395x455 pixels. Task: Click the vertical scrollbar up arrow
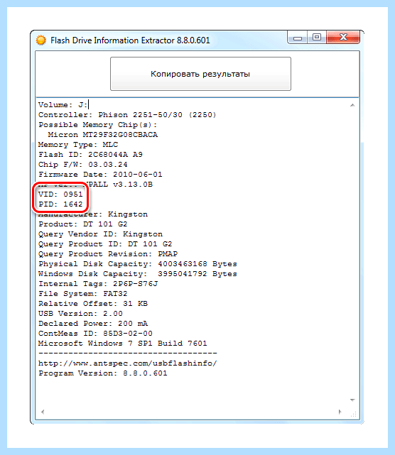coord(352,105)
